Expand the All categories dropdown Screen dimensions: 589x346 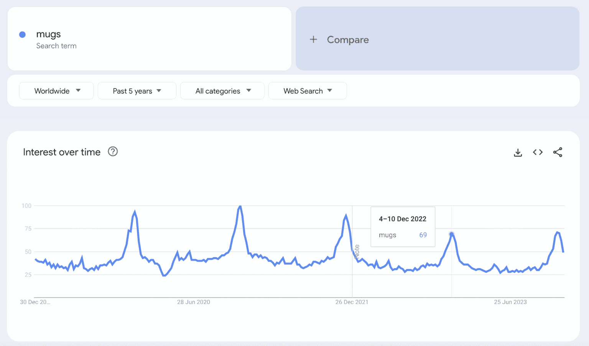click(x=222, y=91)
